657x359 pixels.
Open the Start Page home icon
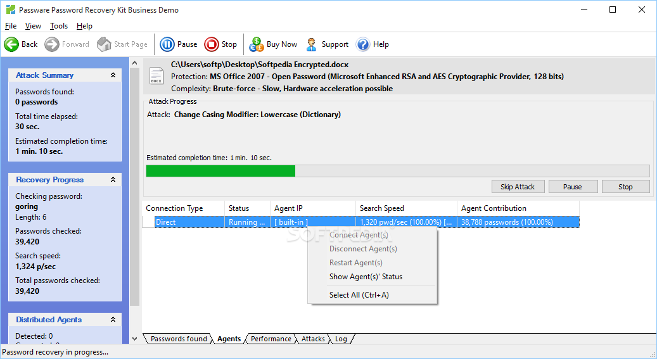click(x=104, y=44)
